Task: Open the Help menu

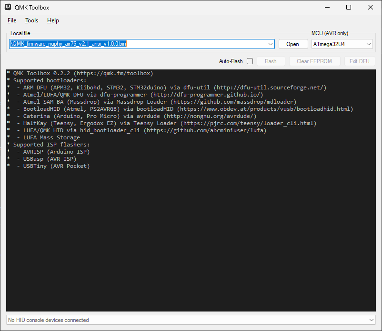Action: (53, 20)
